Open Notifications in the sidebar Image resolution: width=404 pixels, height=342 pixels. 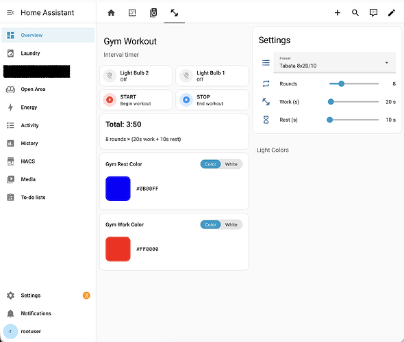point(48,313)
